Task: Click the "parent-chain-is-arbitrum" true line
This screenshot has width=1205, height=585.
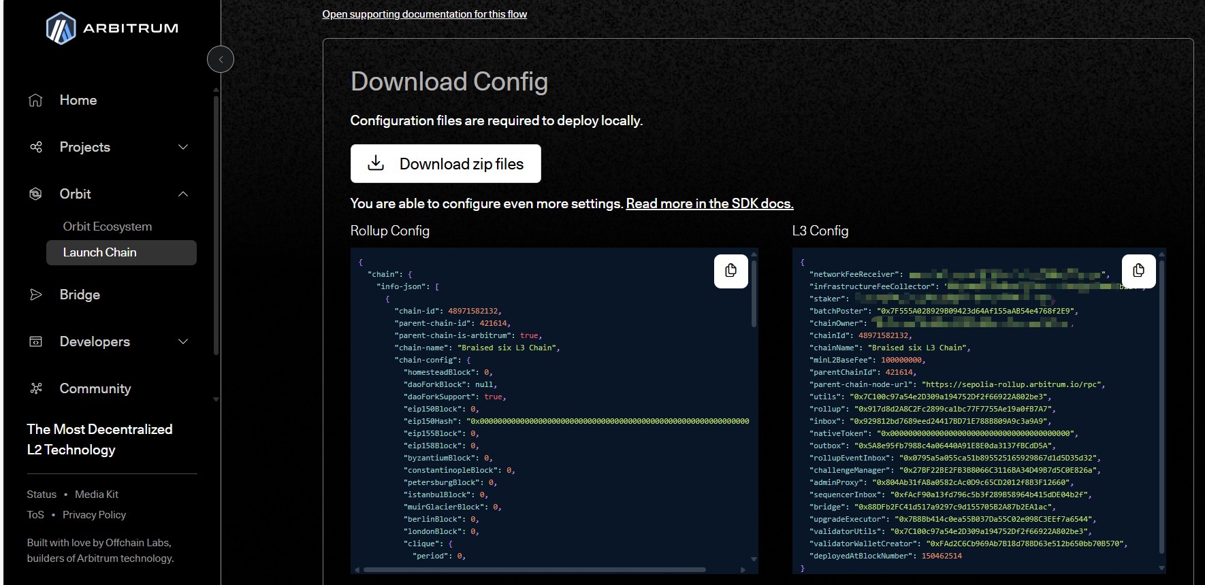Action: click(x=468, y=335)
